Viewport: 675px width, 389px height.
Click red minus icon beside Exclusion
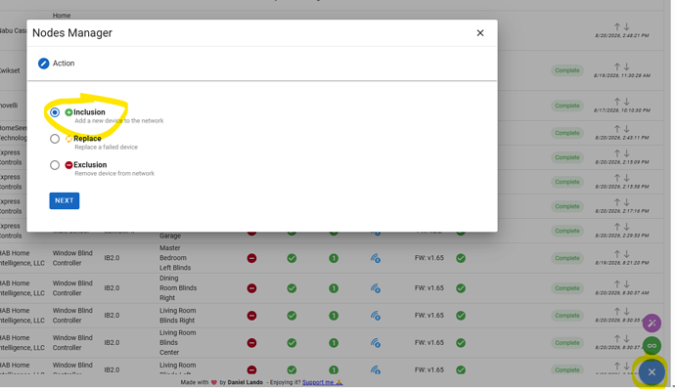(x=68, y=165)
